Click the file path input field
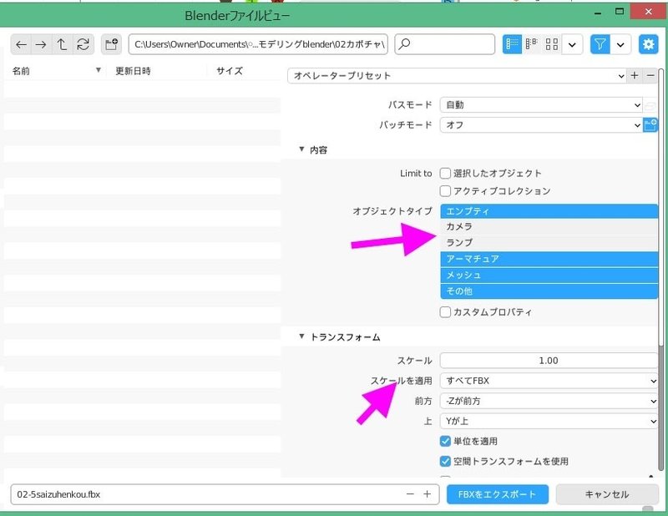 point(258,44)
